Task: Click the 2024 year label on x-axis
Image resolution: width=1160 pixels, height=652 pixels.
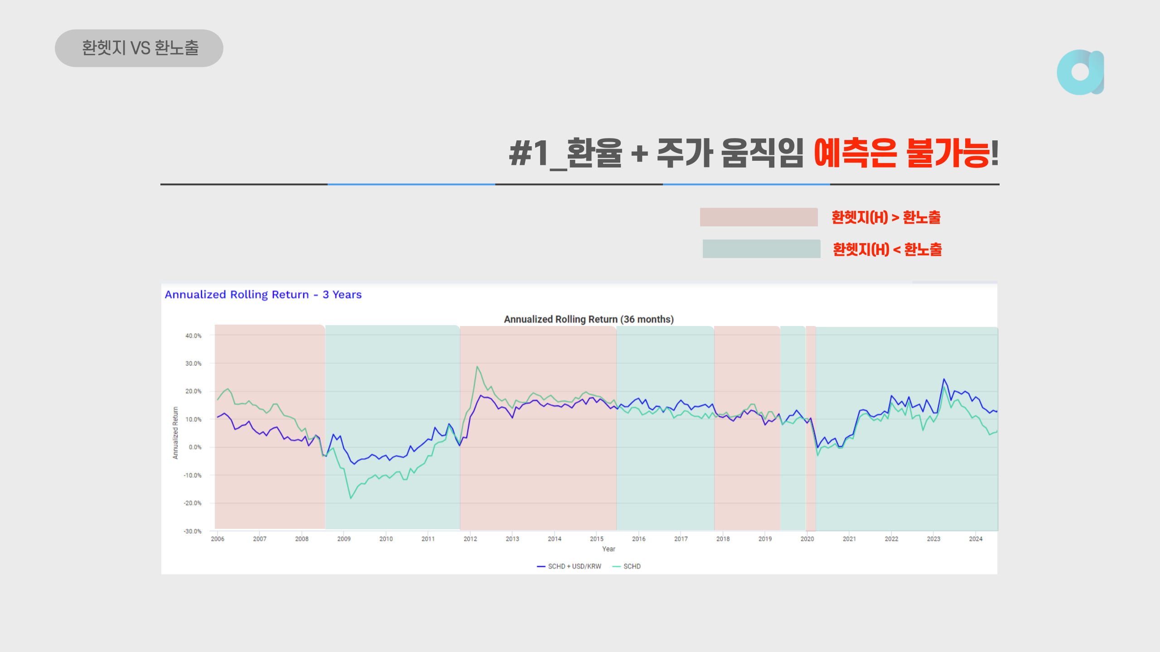Action: click(x=976, y=538)
